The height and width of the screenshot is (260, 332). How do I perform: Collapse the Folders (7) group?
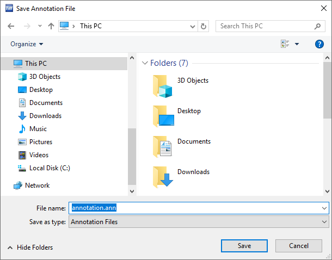point(144,63)
